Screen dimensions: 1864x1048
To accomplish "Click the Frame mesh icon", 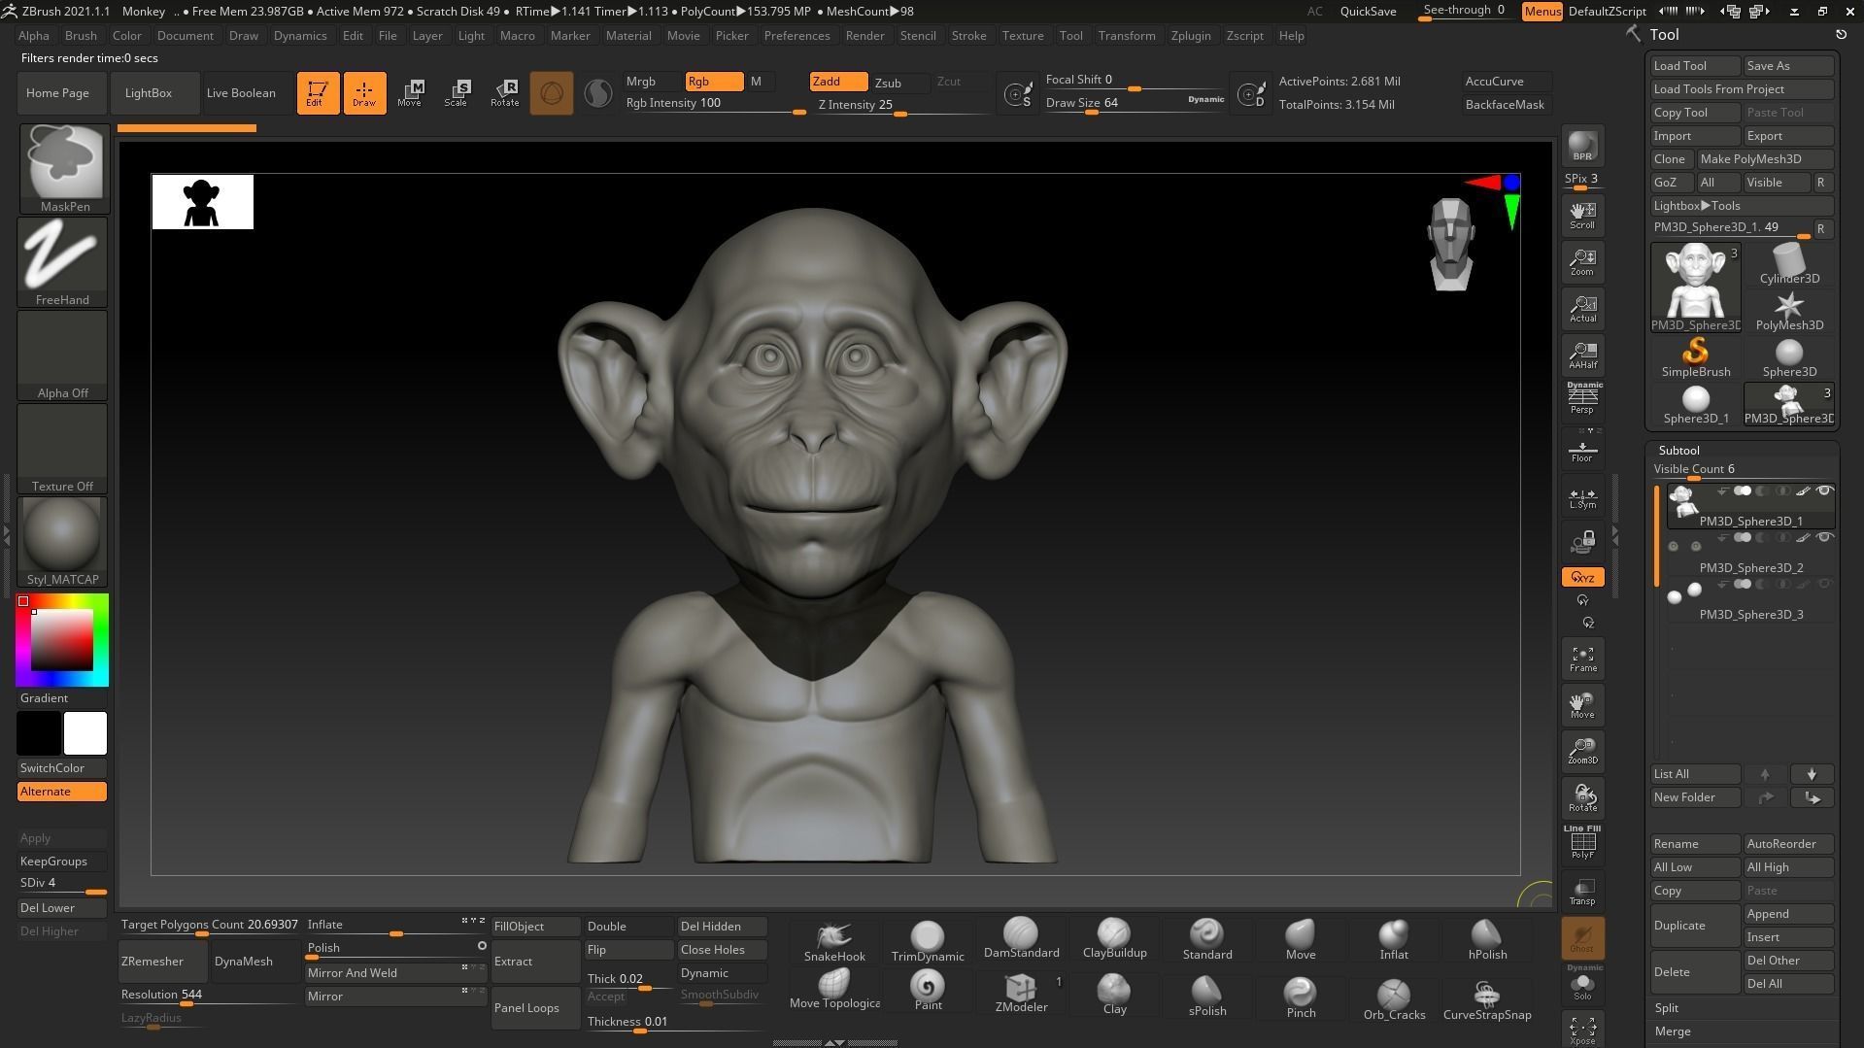I will click(x=1582, y=659).
